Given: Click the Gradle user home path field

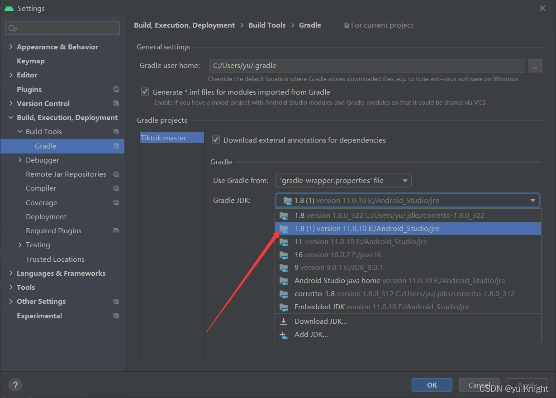Looking at the screenshot, I should tap(367, 66).
